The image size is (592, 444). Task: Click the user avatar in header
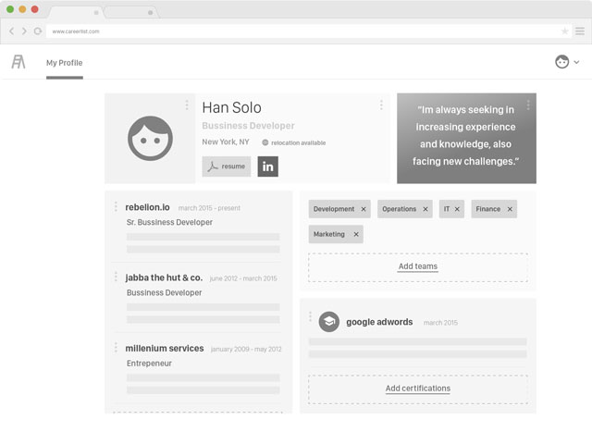(561, 62)
